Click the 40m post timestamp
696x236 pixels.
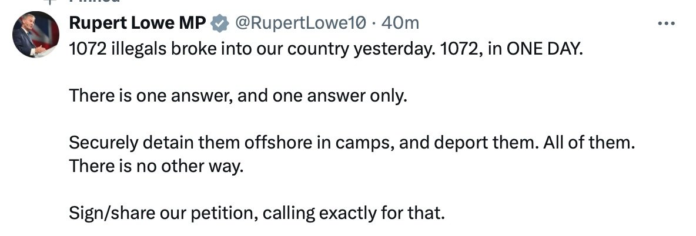(400, 23)
